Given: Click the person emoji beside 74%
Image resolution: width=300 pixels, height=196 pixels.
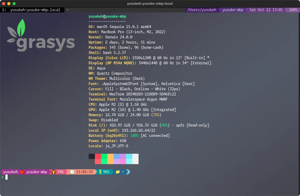Looking at the screenshot, I should click(54, 172).
